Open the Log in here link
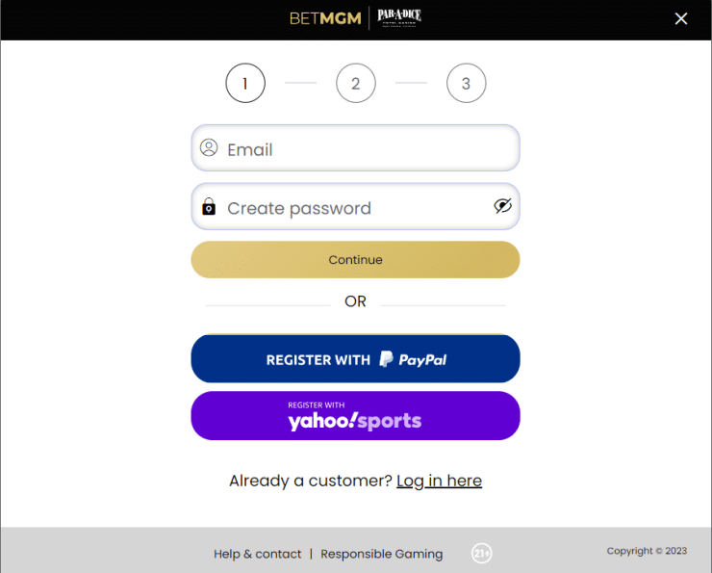The width and height of the screenshot is (712, 573). [439, 481]
